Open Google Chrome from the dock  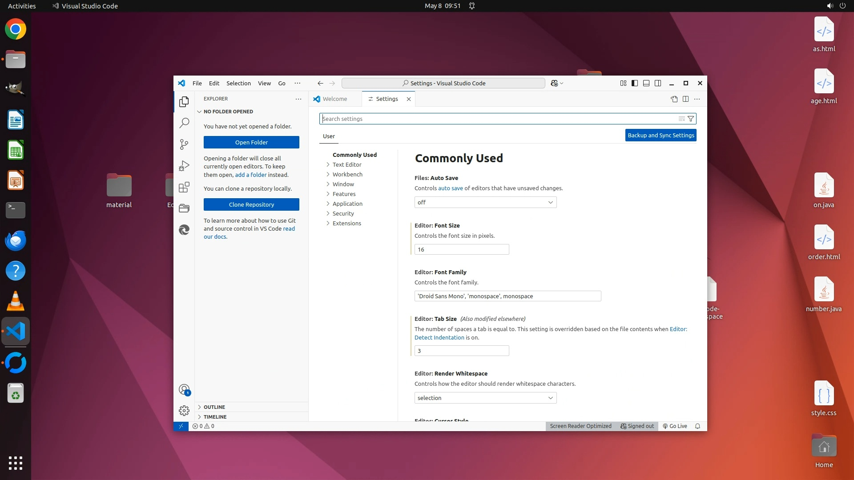pos(16,29)
